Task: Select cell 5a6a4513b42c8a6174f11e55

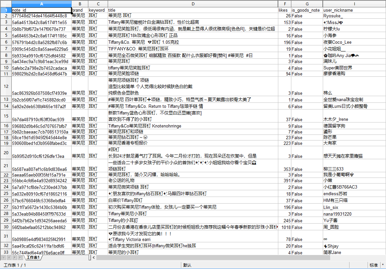Action: point(41,22)
